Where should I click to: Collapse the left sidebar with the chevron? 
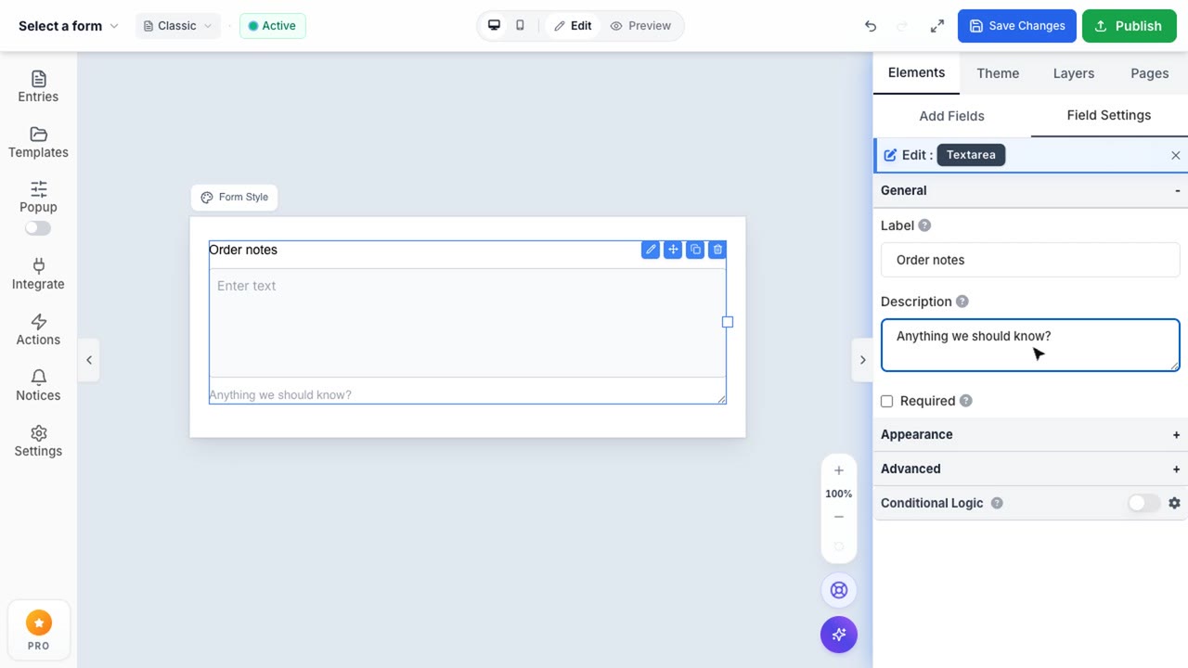[89, 360]
